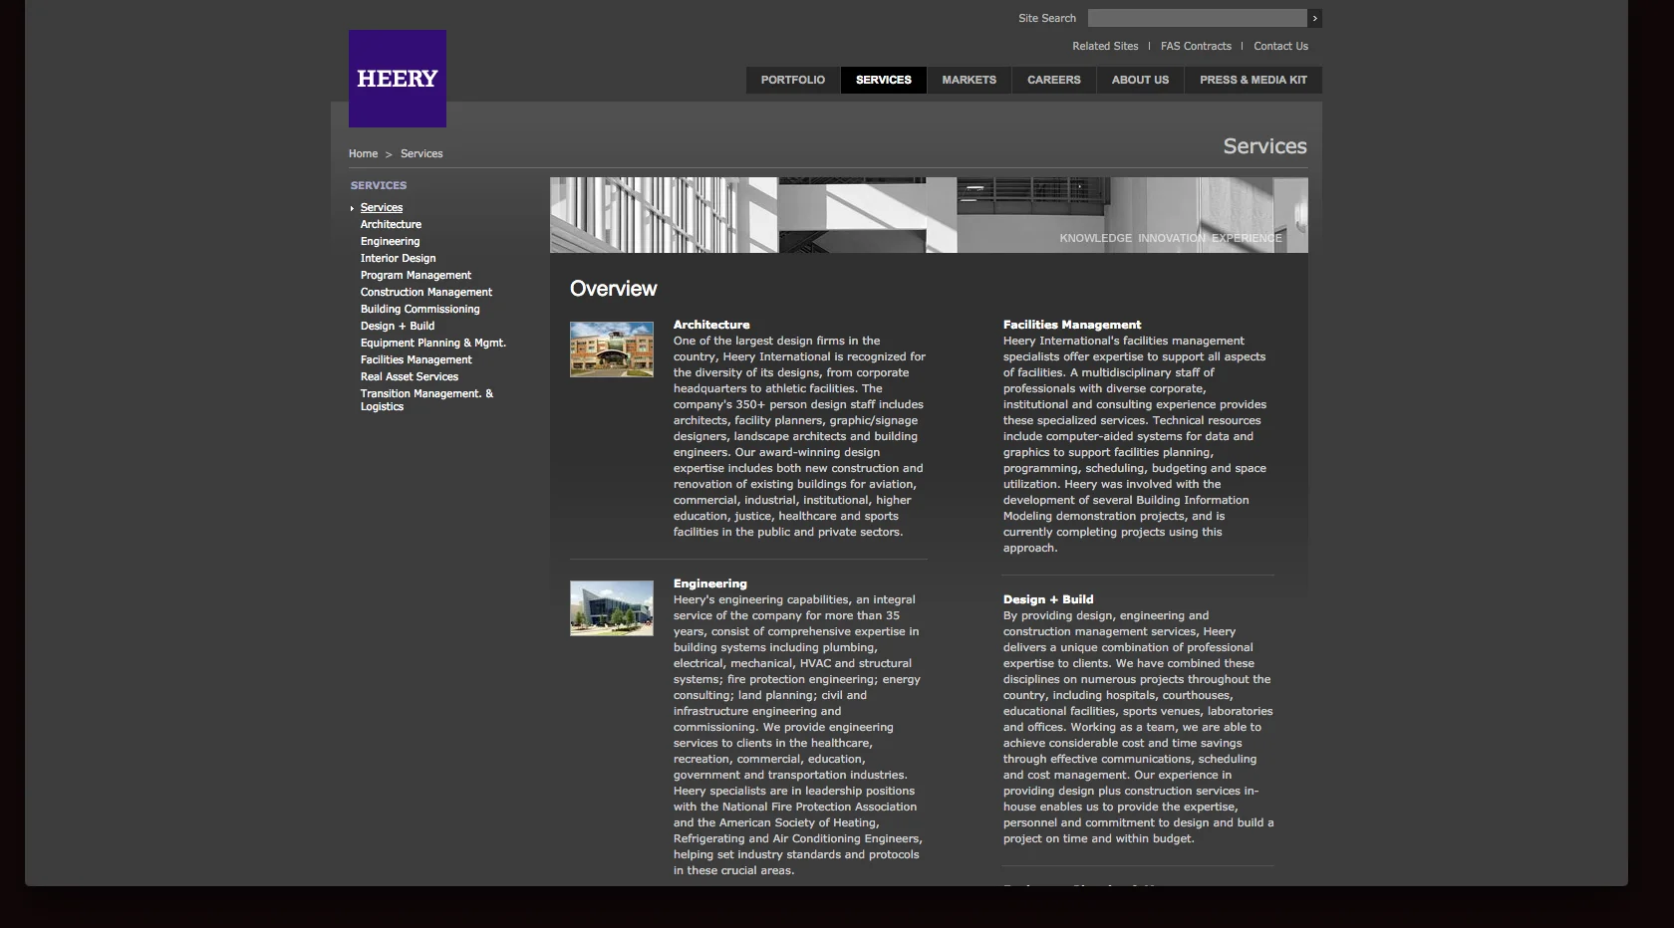This screenshot has height=928, width=1674.
Task: Switch to the MARKETS tab
Action: pos(968,80)
